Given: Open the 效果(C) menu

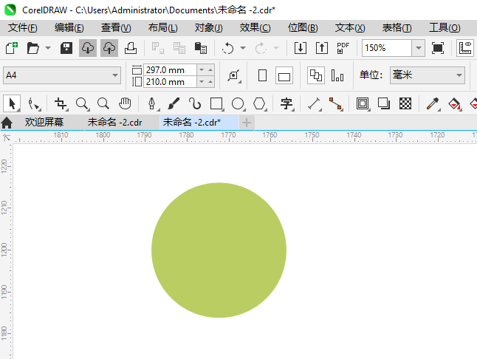Looking at the screenshot, I should [x=255, y=27].
